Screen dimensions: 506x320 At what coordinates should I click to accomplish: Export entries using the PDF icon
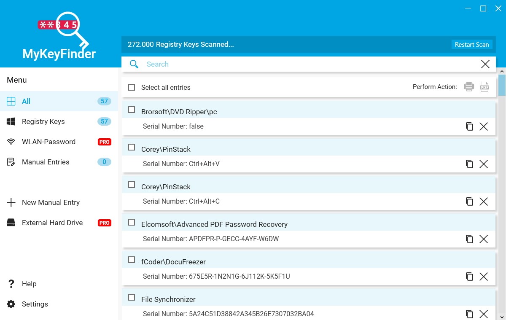[x=484, y=87]
